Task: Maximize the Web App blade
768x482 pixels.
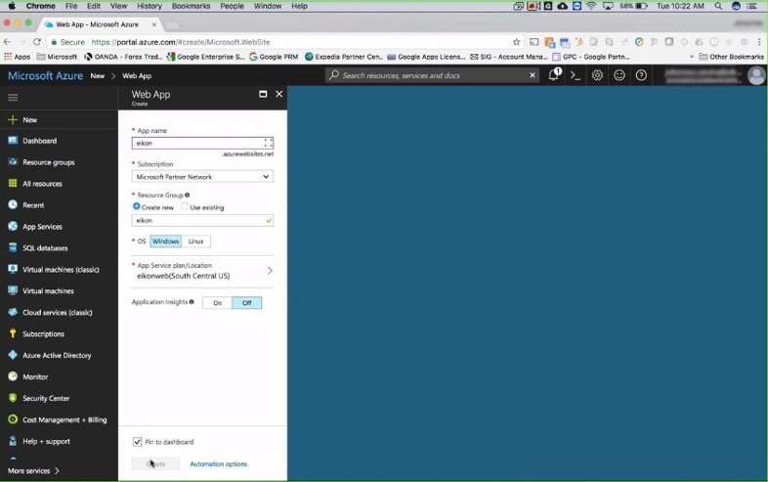Action: tap(263, 94)
